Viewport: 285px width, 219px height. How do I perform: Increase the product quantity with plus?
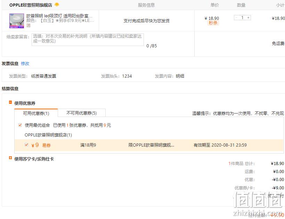(x=248, y=18)
